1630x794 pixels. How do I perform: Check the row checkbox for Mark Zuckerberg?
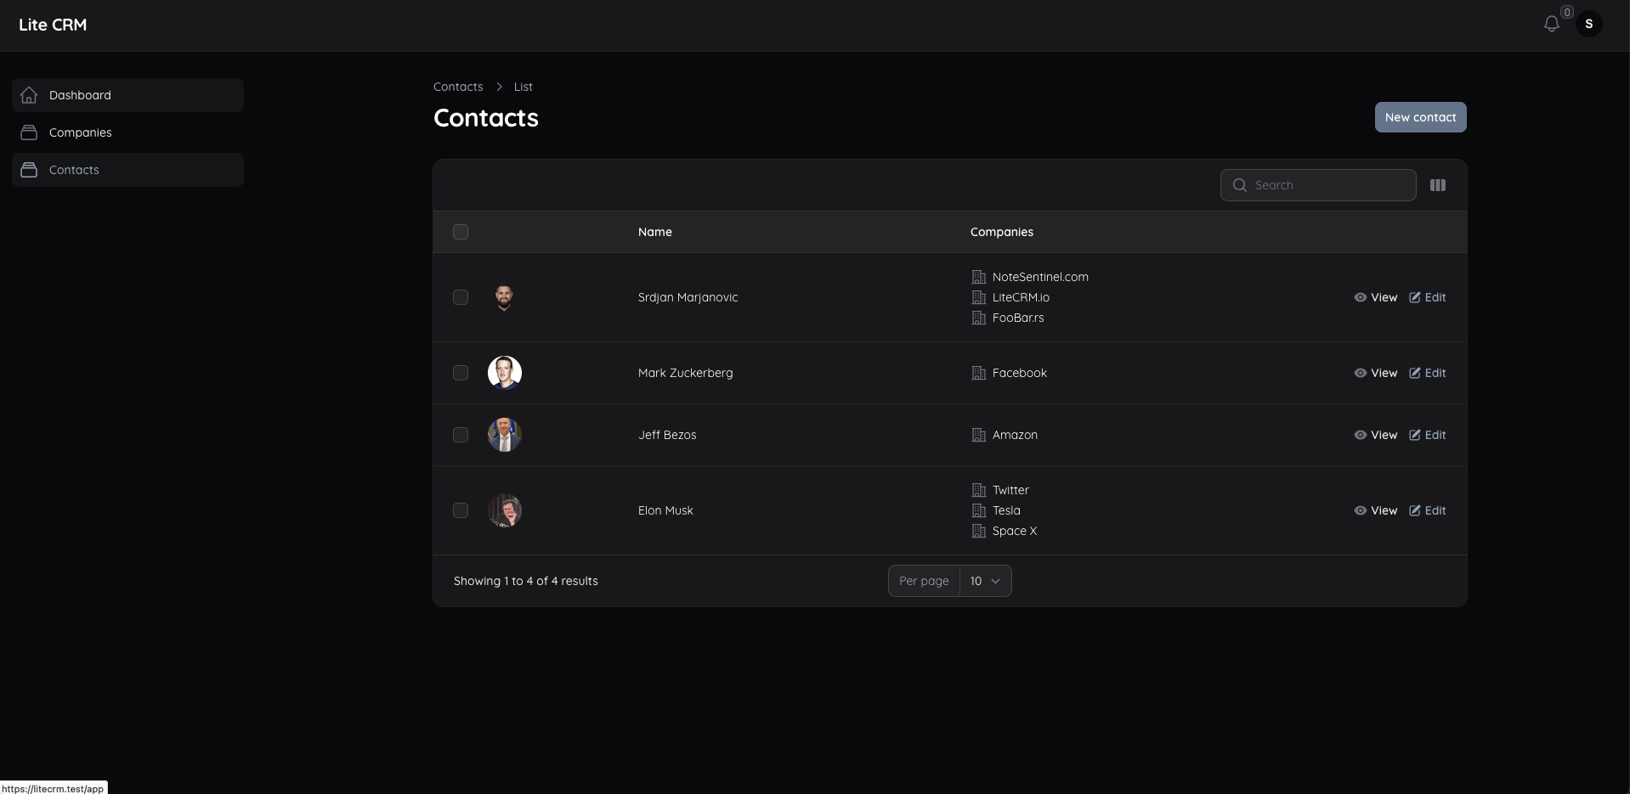461,372
